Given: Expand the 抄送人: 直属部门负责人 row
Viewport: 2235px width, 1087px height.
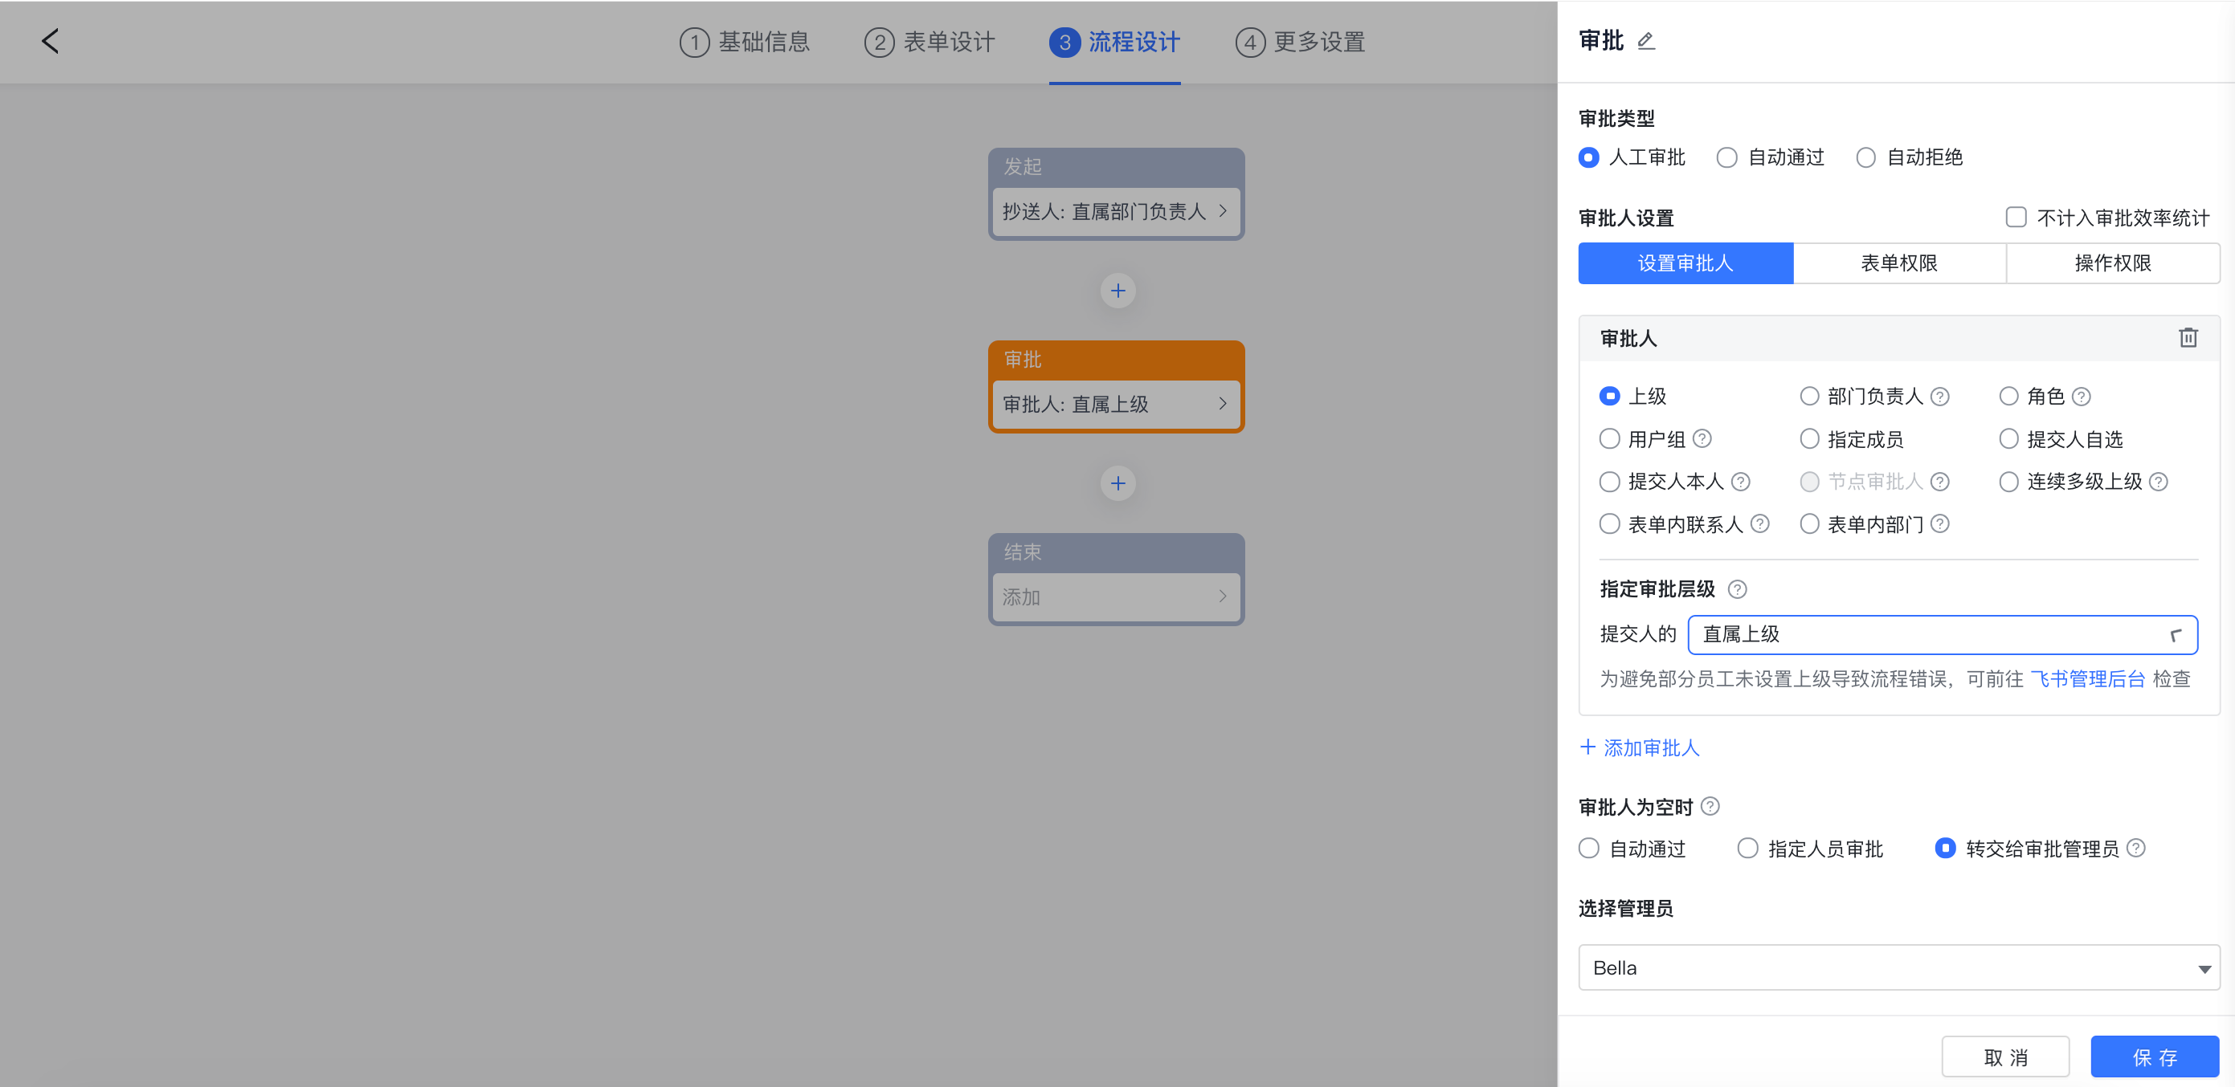Looking at the screenshot, I should [1116, 211].
